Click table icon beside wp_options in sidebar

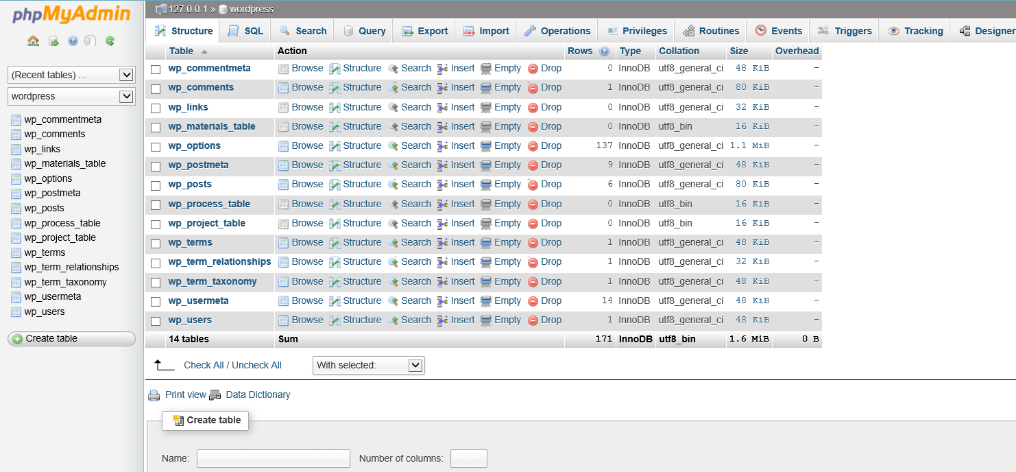(x=16, y=178)
